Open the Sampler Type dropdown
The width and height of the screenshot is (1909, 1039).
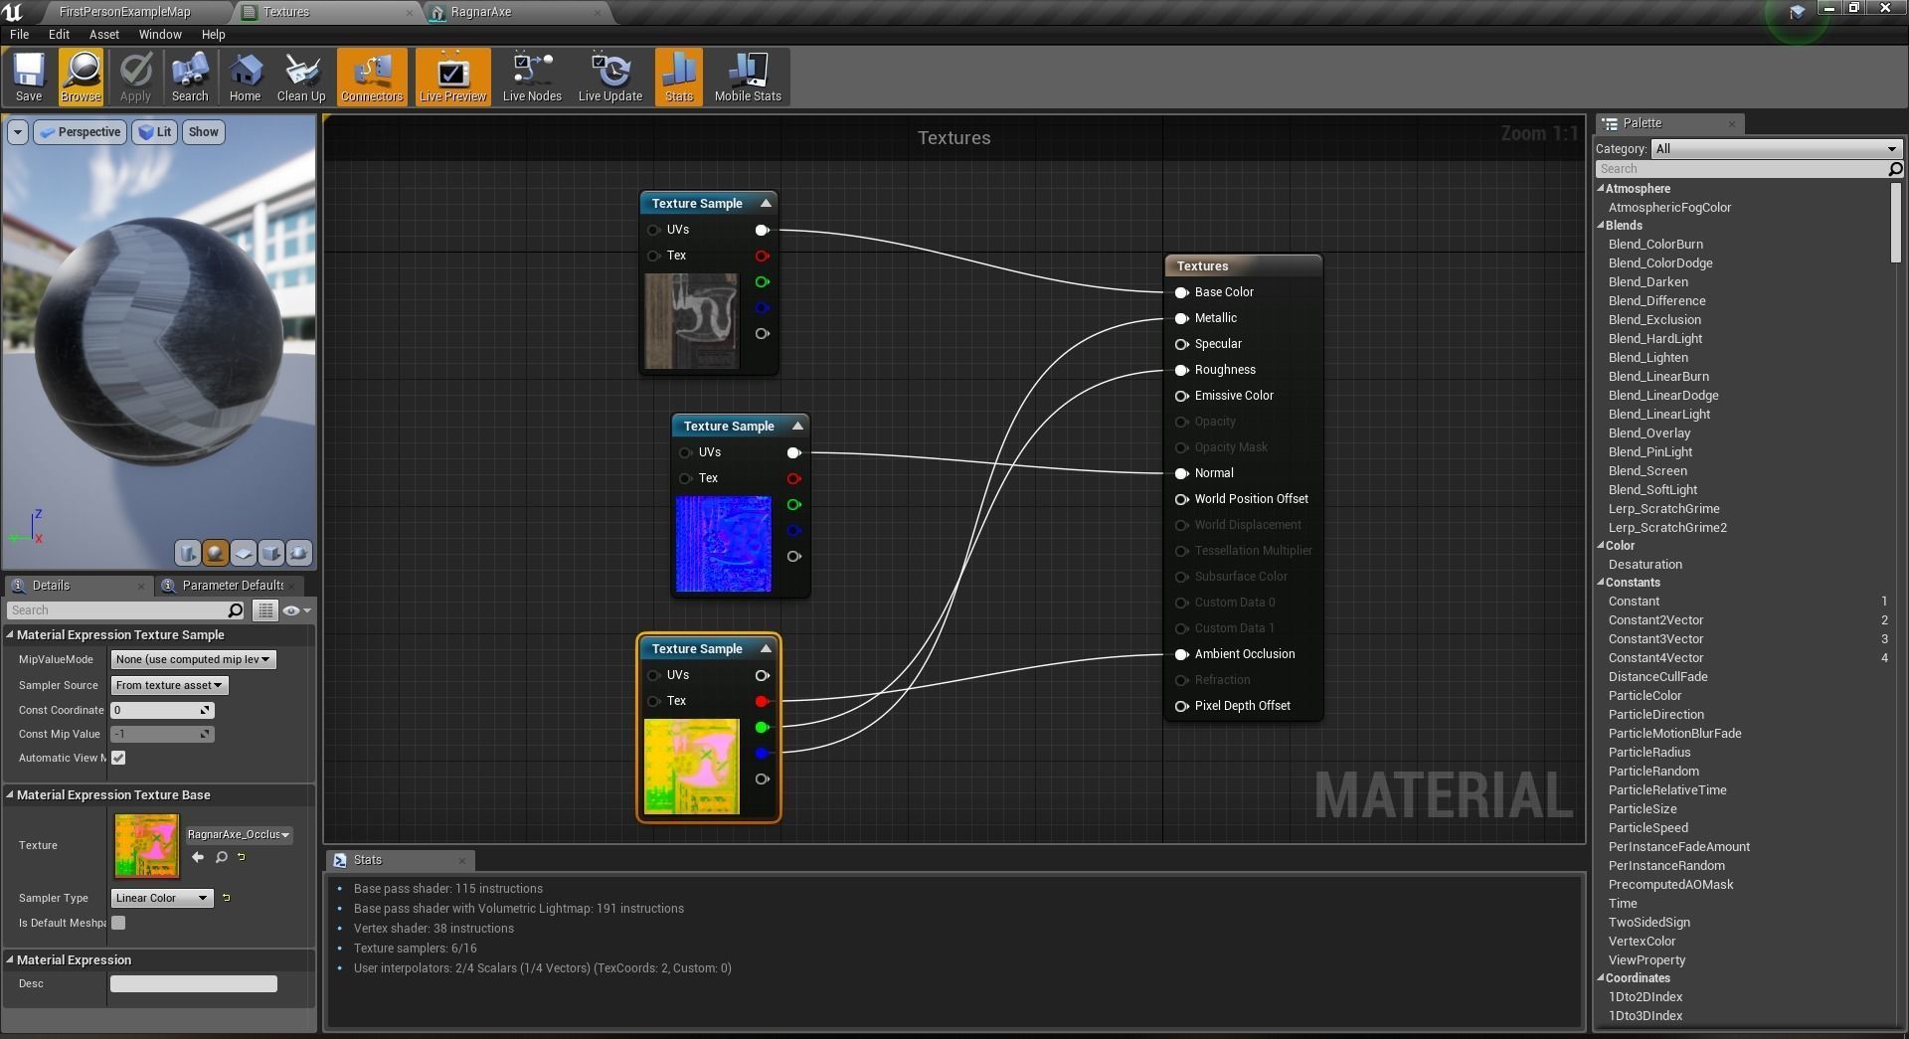coord(162,898)
